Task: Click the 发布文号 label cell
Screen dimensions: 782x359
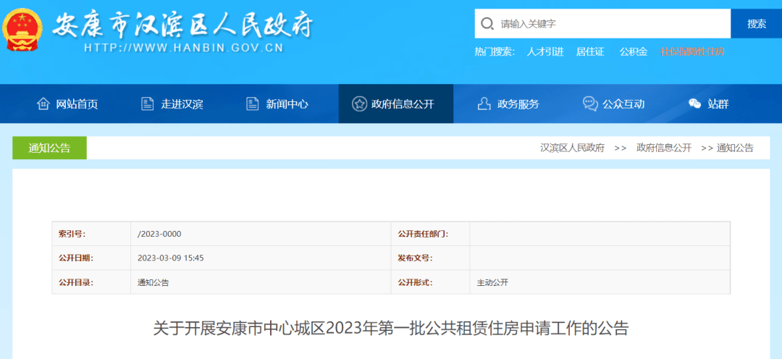Action: [430, 258]
